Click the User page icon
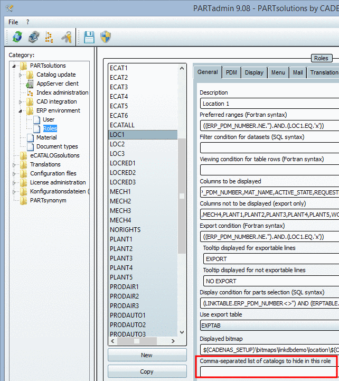This screenshot has height=381, width=339. pos(36,120)
